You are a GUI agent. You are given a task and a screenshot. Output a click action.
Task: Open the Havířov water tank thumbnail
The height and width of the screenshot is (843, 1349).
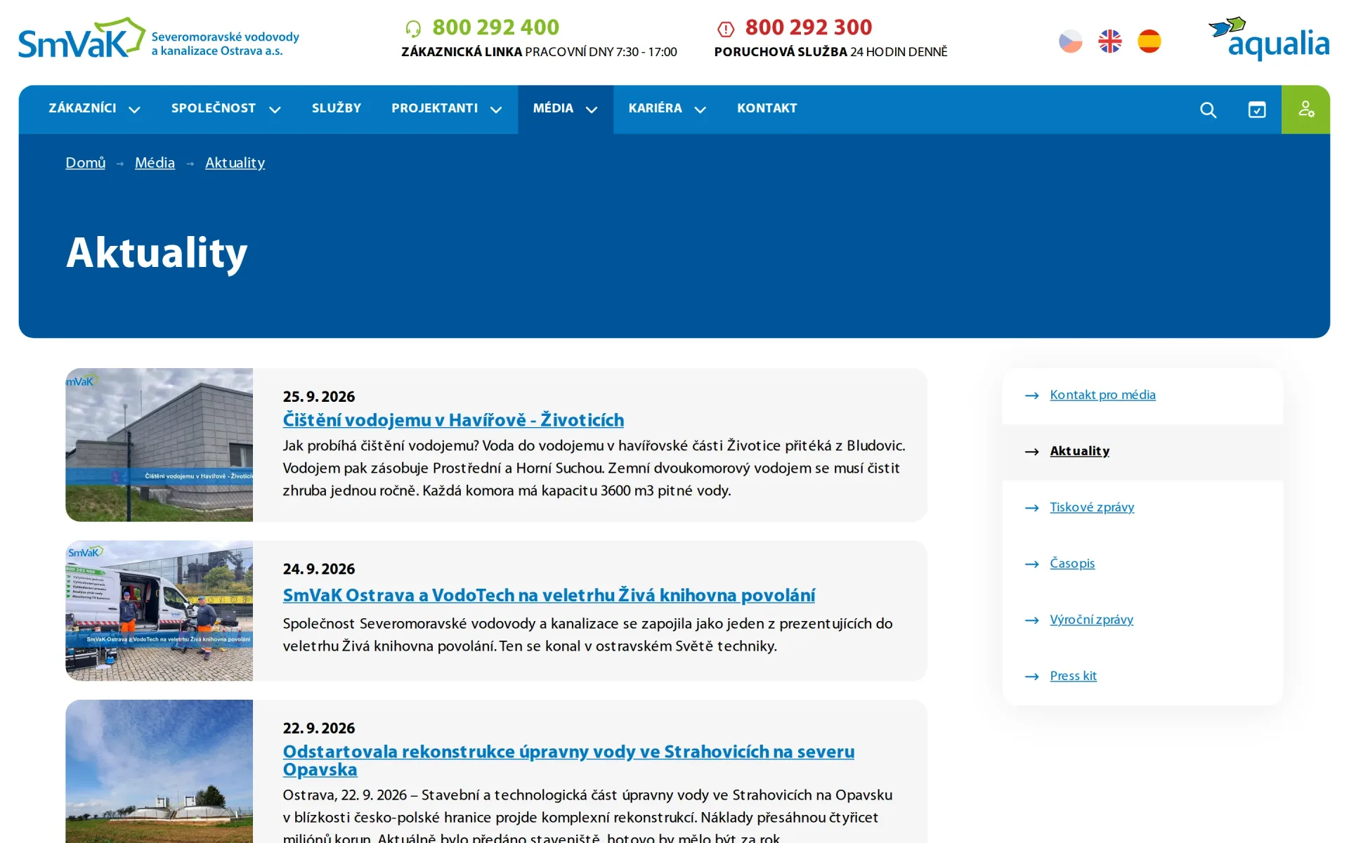pos(159,445)
